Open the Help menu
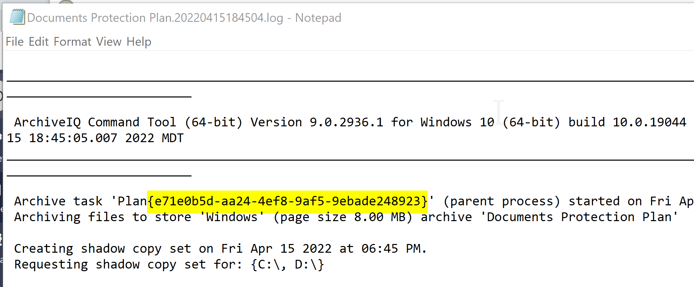 pos(139,42)
